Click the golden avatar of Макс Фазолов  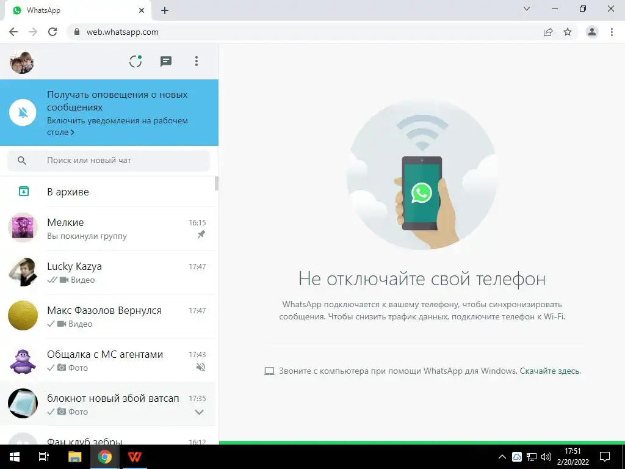[23, 316]
